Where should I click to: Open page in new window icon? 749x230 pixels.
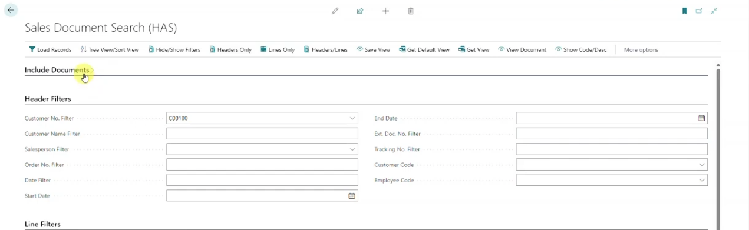[699, 11]
